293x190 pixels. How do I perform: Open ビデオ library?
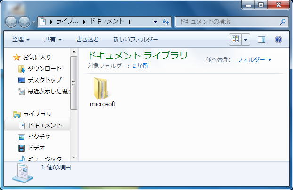pos(36,148)
